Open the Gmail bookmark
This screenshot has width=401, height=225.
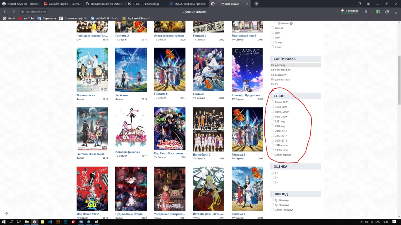point(9,18)
